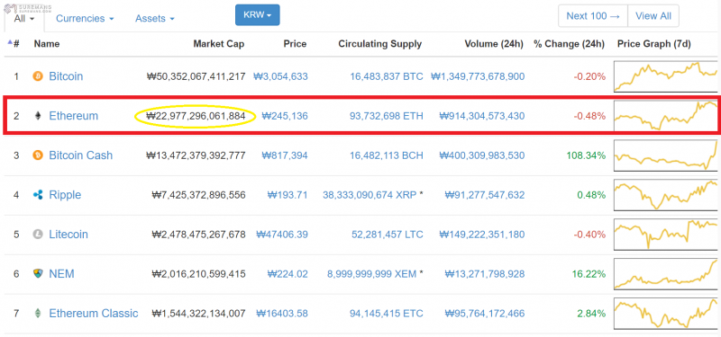Viewport: 721px width, 337px height.
Task: Click Bitcoin price ₩3,054,633
Action: (280, 76)
